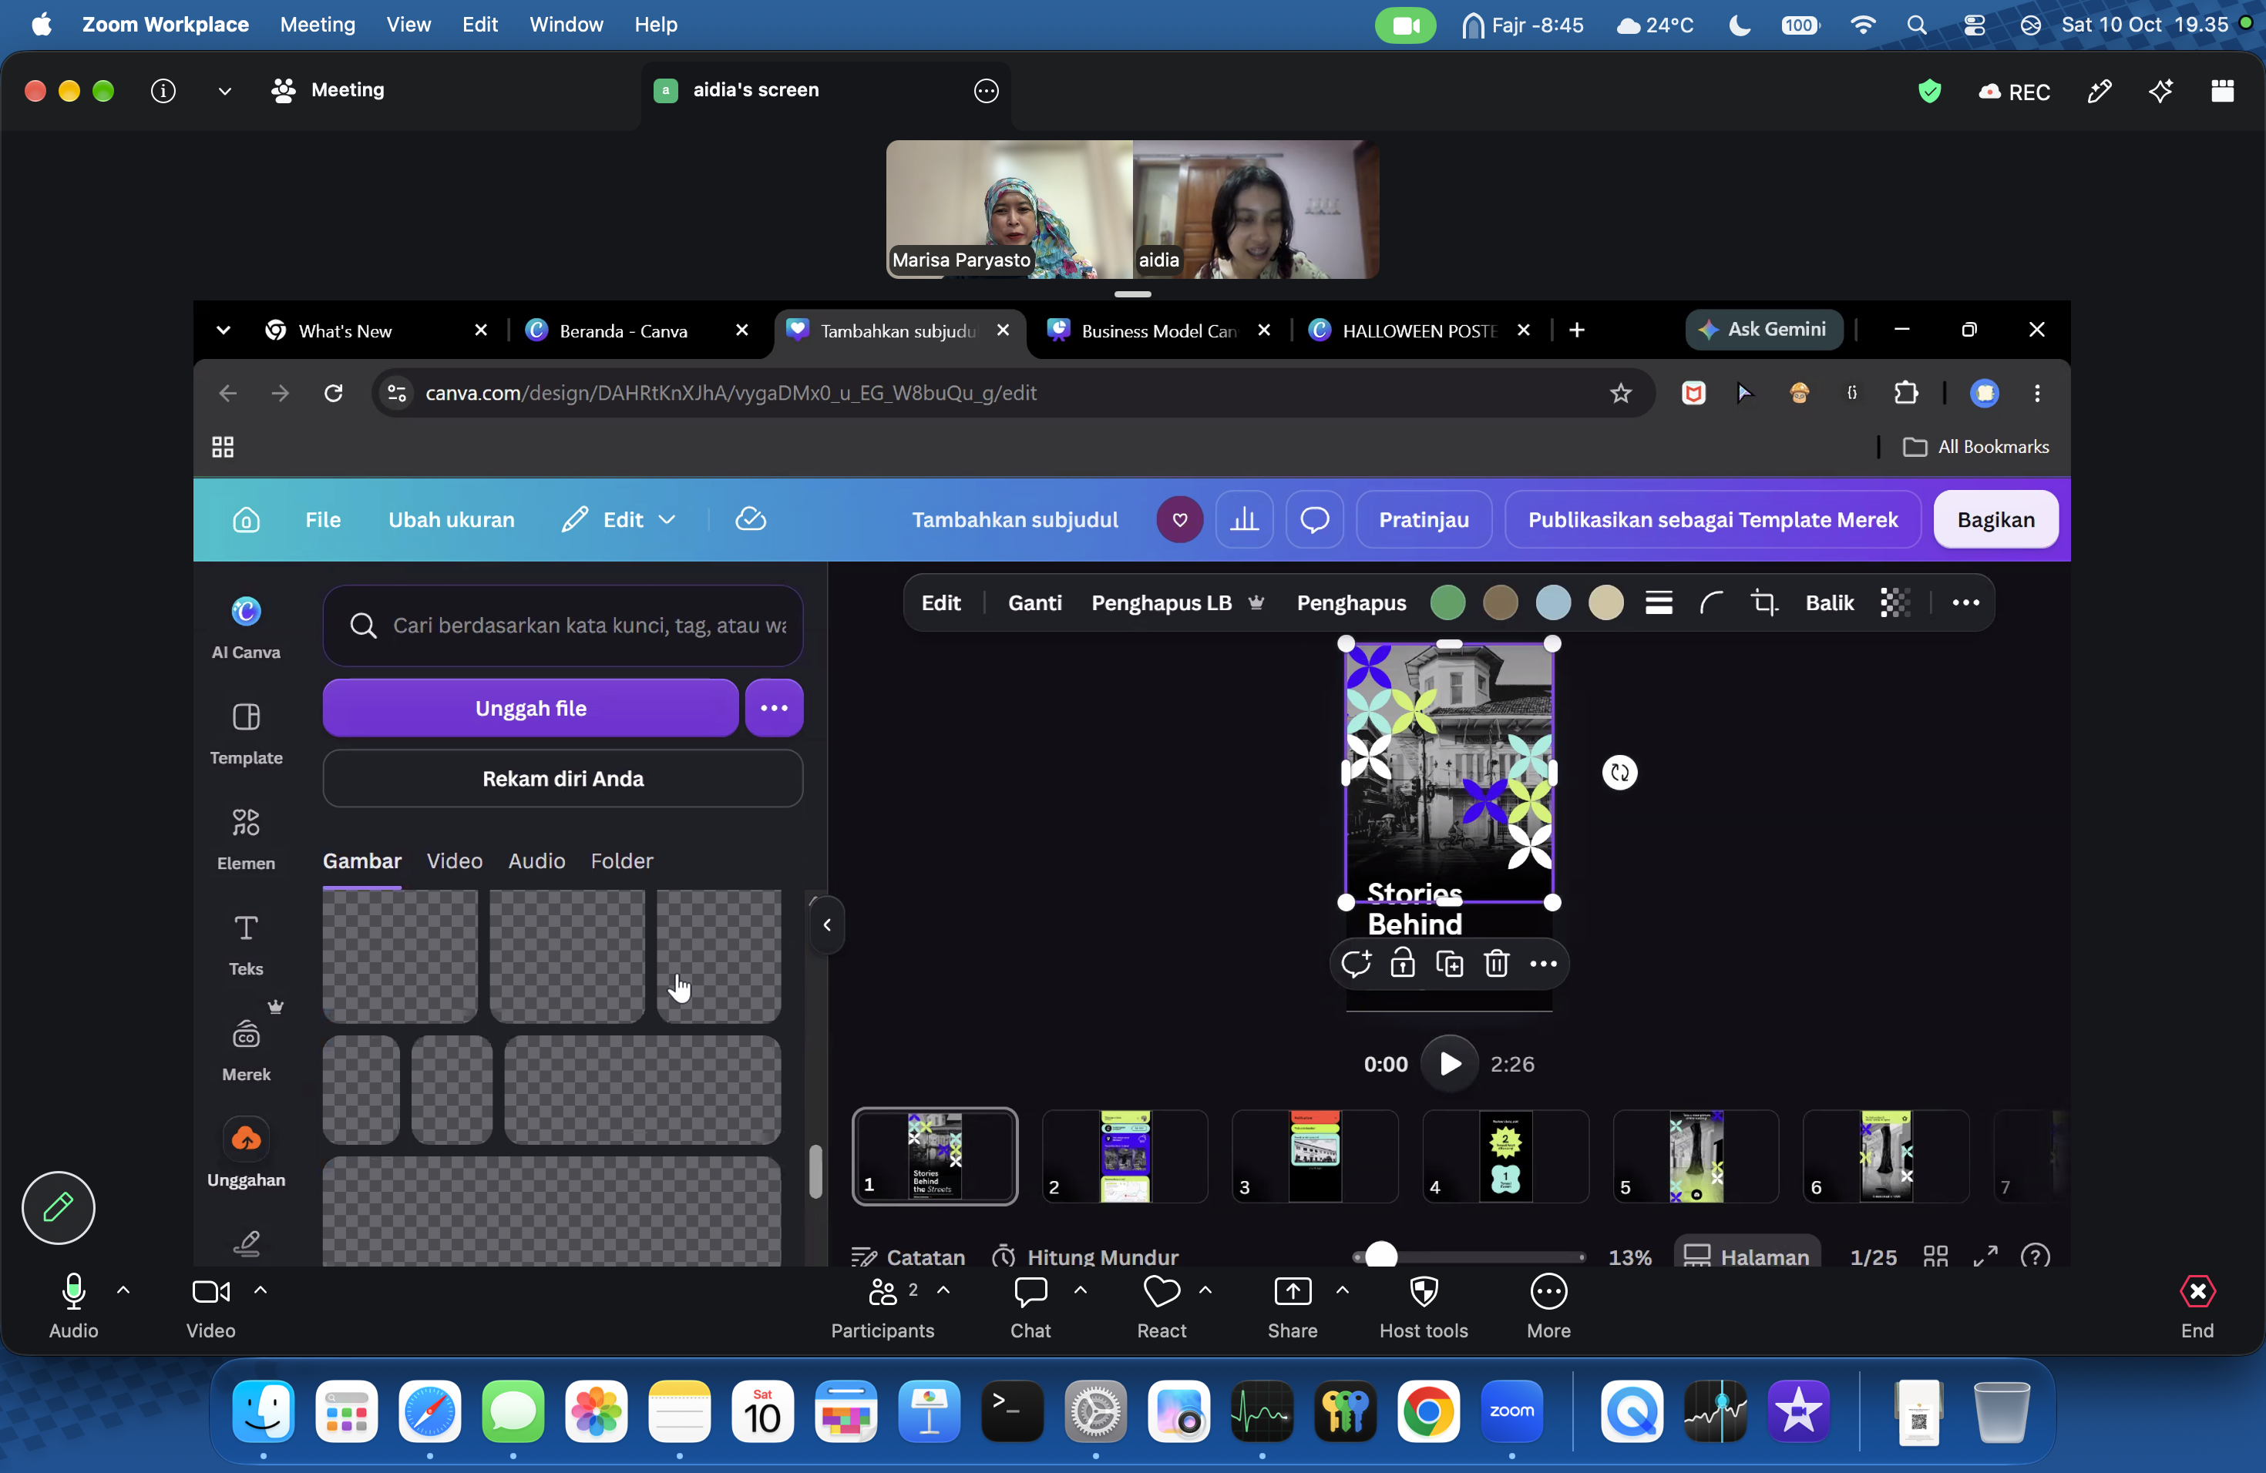Pick the green color swatch
This screenshot has height=1473, width=2266.
1447,602
